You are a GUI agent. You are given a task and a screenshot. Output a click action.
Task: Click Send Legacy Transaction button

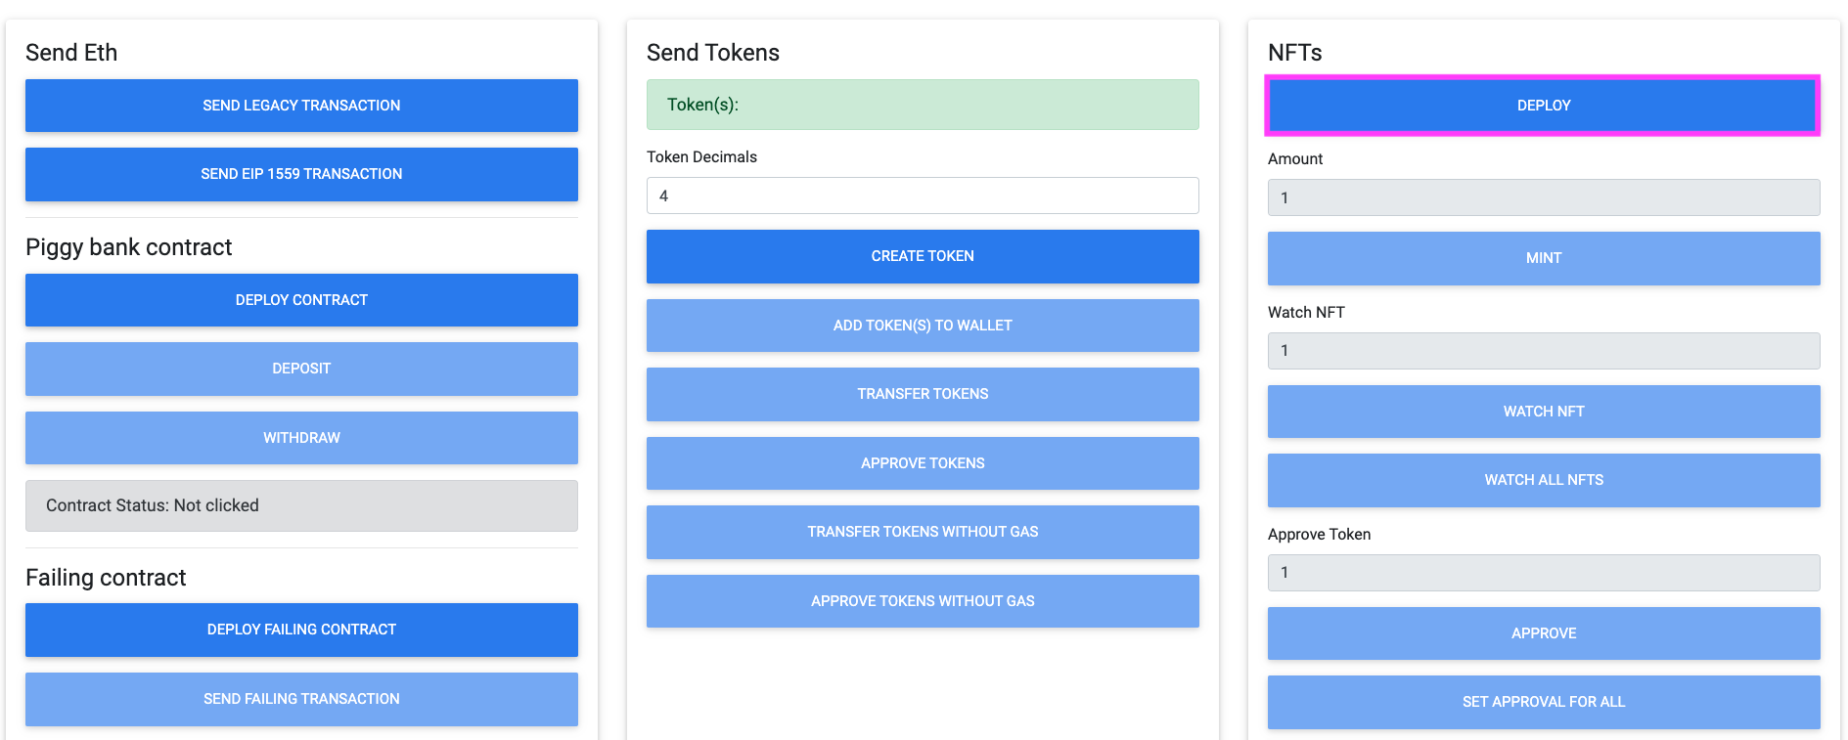[x=301, y=106]
